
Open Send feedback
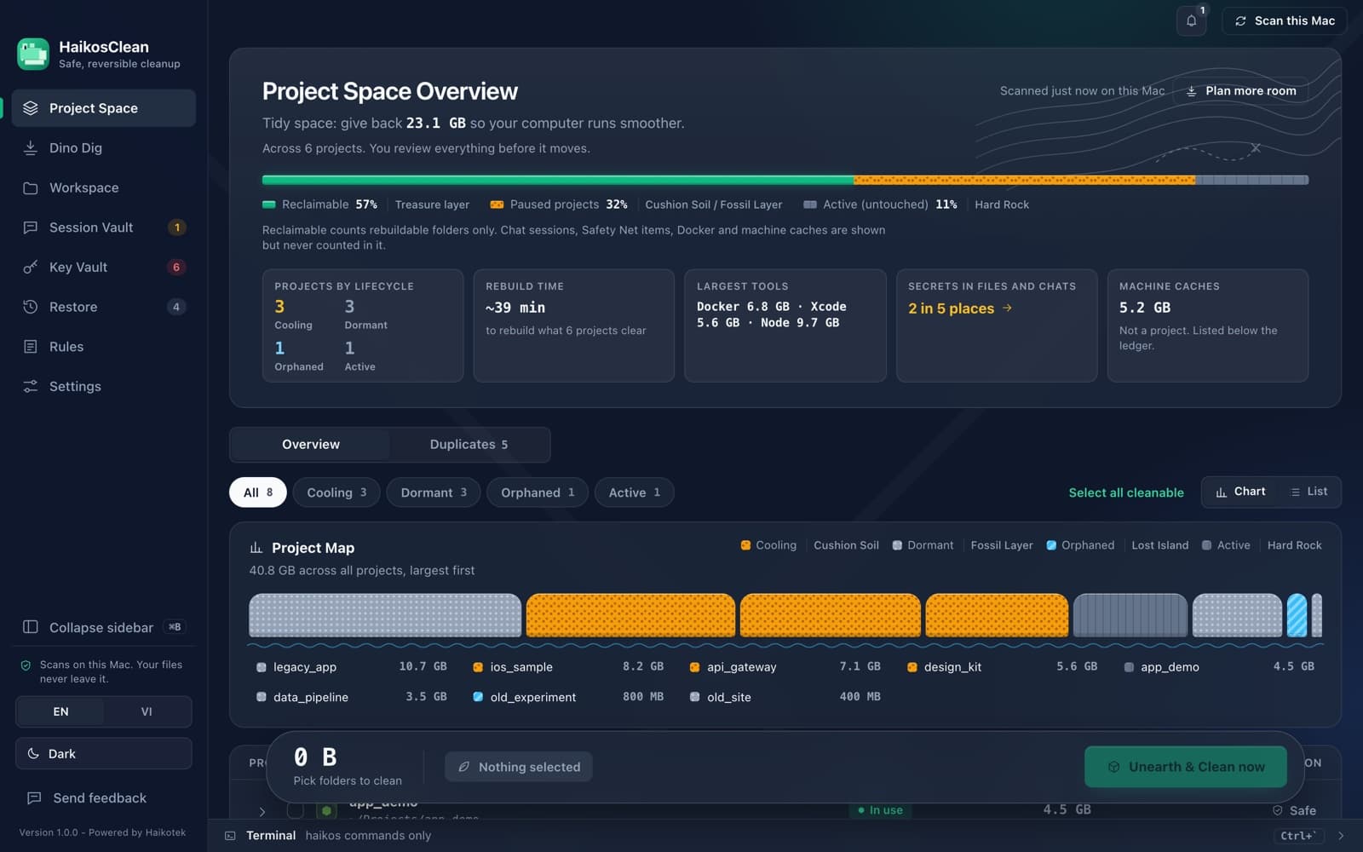pos(104,798)
